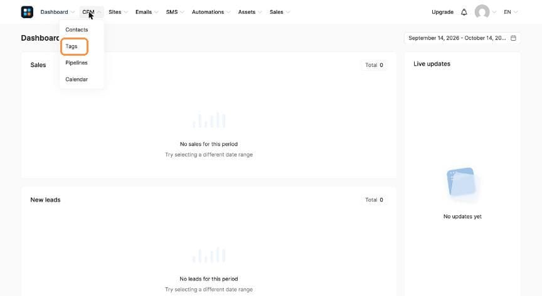Viewport: 542px width, 296px height.
Task: Click the Emails chevron arrow
Action: (x=156, y=12)
